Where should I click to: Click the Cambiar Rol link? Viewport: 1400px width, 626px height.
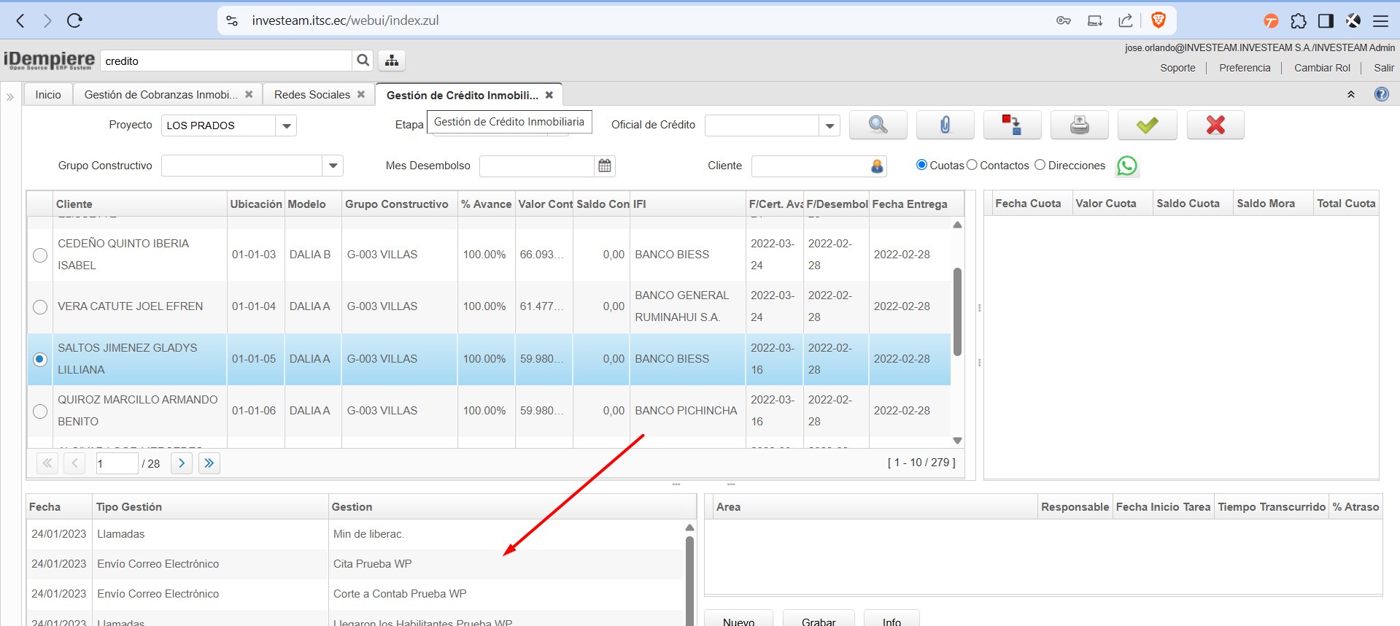(1321, 68)
